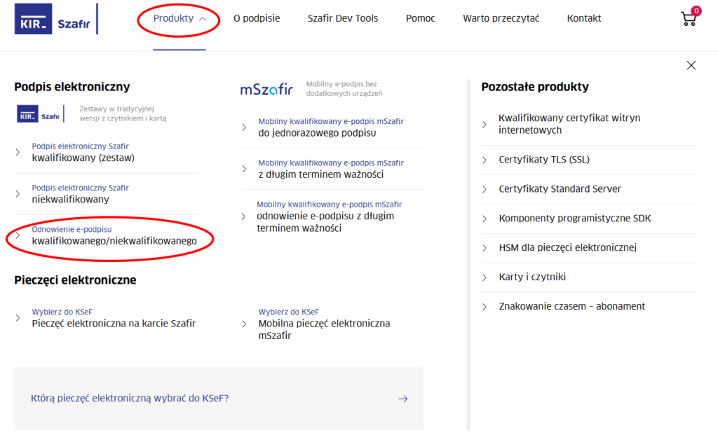718x442 pixels.
Task: Click chevron beside Komponenty programistyczne SDK
Action: click(485, 219)
